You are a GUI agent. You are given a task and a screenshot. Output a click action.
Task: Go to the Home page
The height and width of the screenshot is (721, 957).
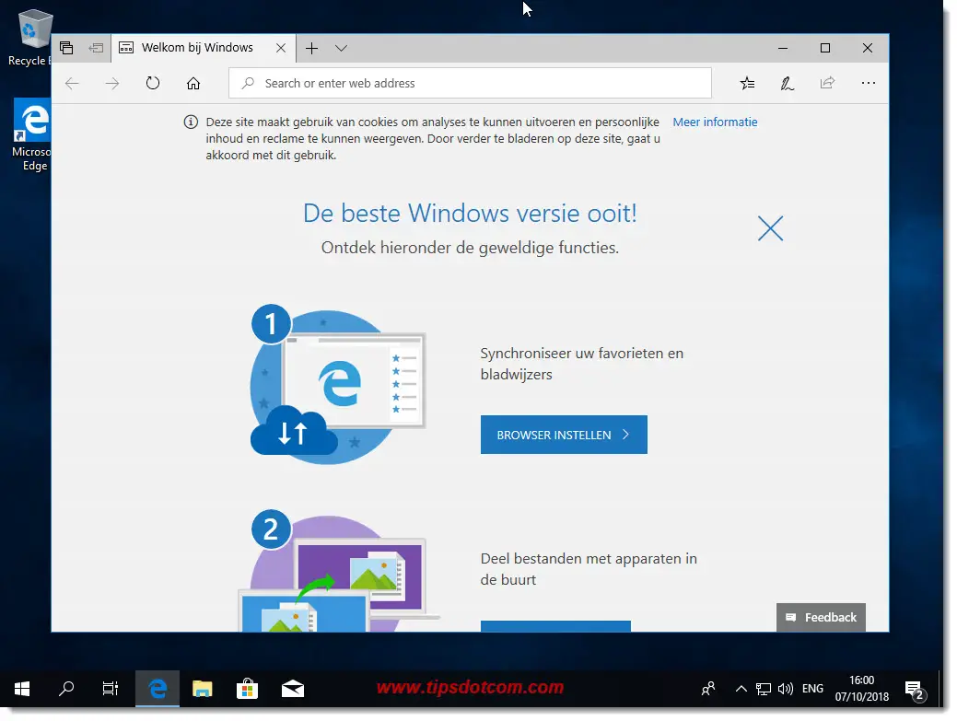coord(193,84)
